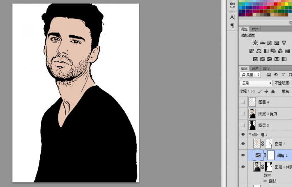This screenshot has height=187, width=292.
Task: Open the Character panel icon
Action: point(232,17)
